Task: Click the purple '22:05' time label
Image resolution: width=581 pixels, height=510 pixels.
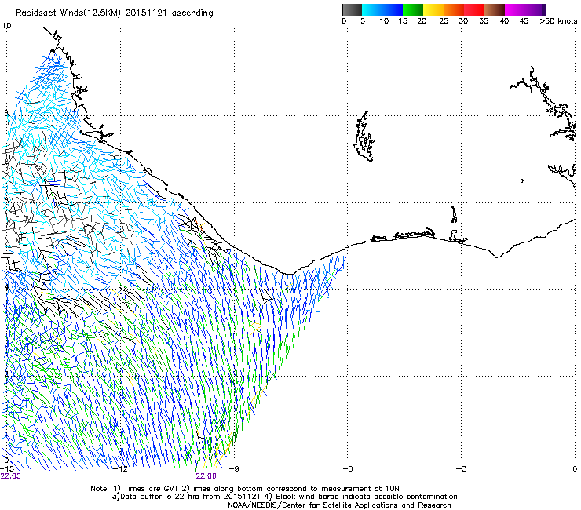Action: 11,476
